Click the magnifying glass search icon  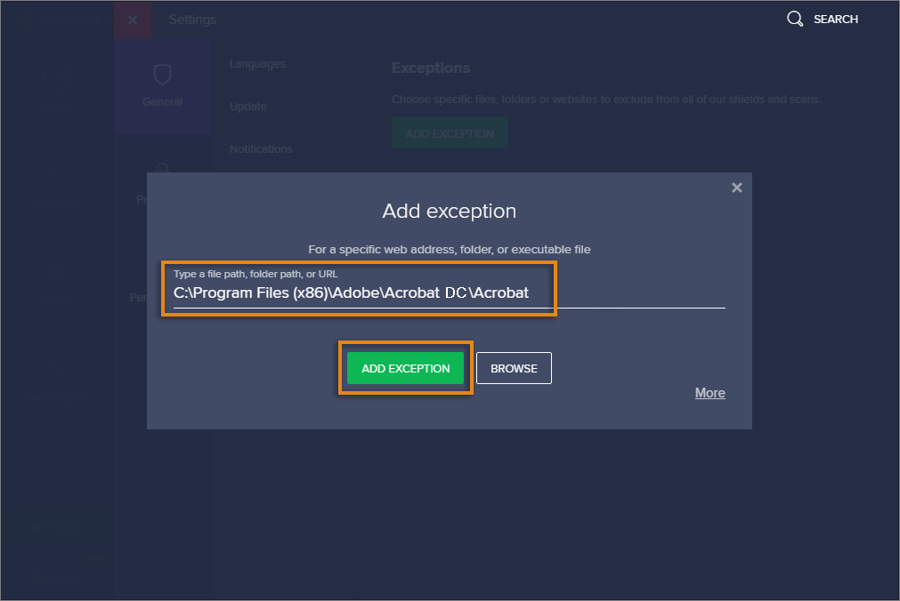tap(795, 19)
